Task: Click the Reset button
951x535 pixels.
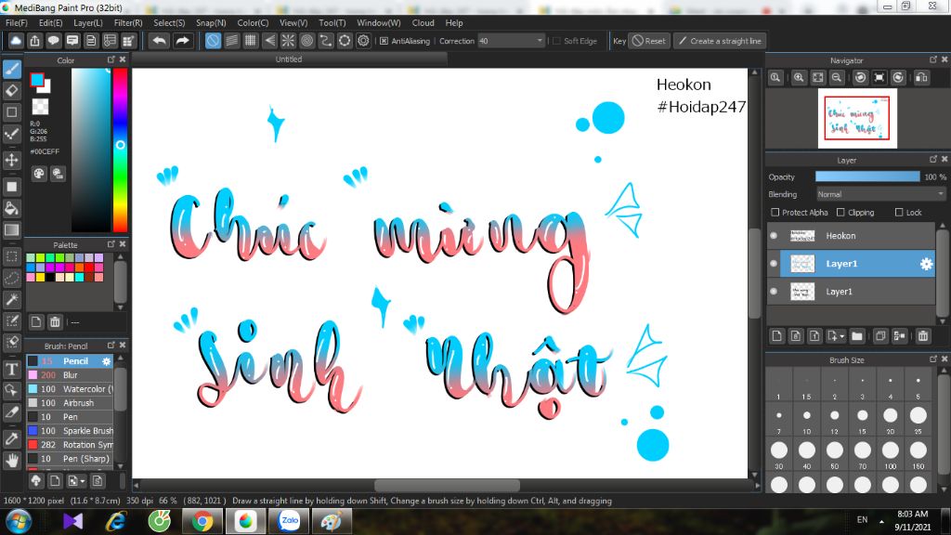Action: click(x=648, y=41)
